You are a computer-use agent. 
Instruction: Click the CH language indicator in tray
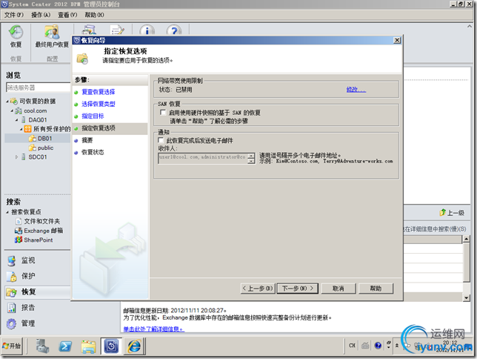point(352,346)
